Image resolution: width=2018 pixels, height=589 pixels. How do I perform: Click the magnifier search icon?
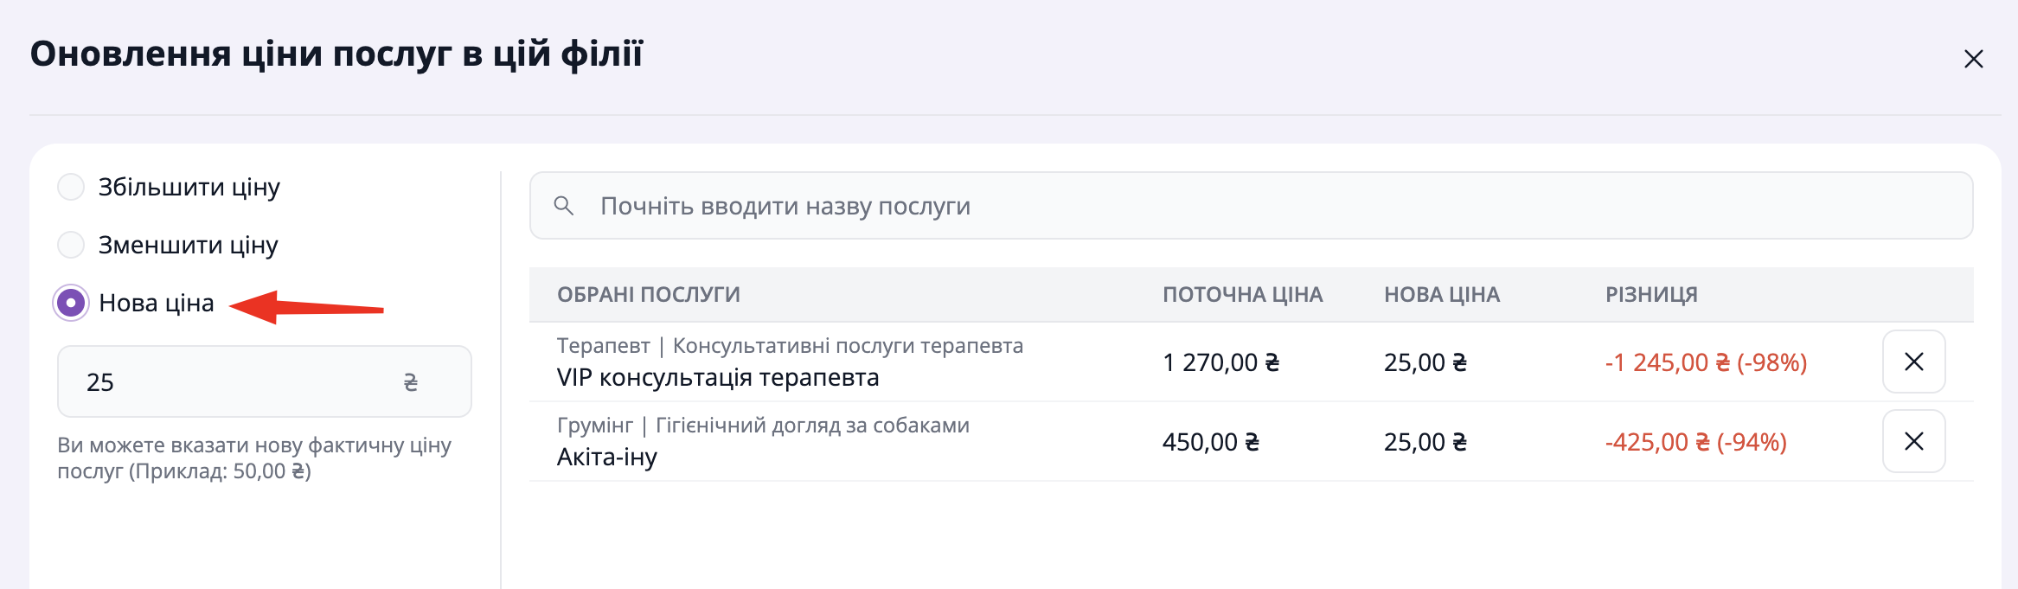[564, 206]
